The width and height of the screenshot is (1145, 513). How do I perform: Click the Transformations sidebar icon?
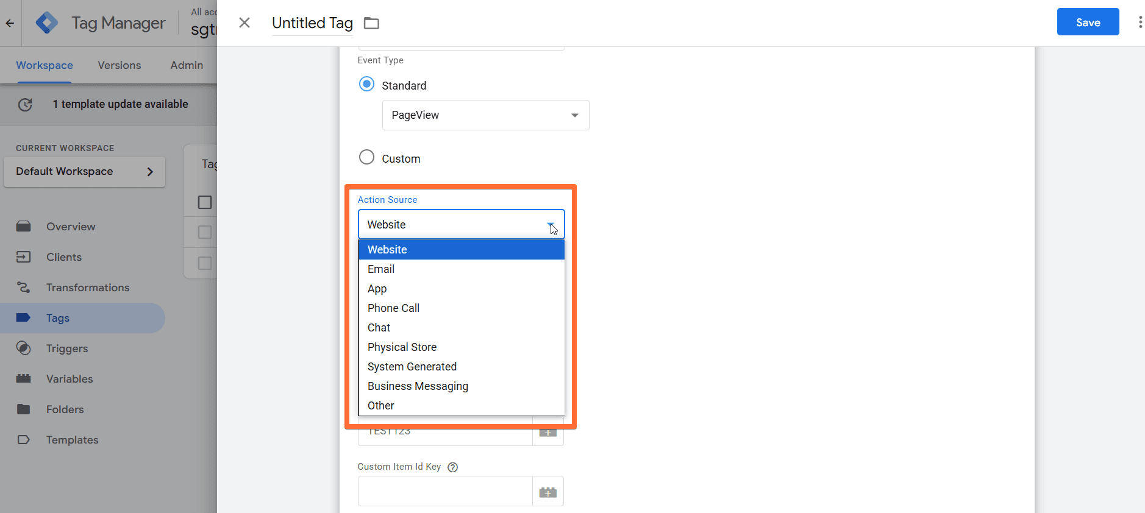pyautogui.click(x=24, y=288)
